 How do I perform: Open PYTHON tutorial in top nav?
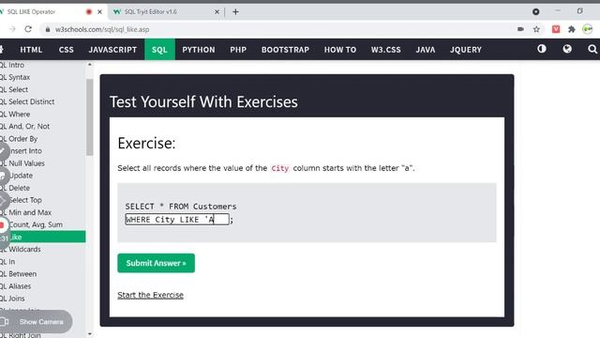click(x=198, y=50)
